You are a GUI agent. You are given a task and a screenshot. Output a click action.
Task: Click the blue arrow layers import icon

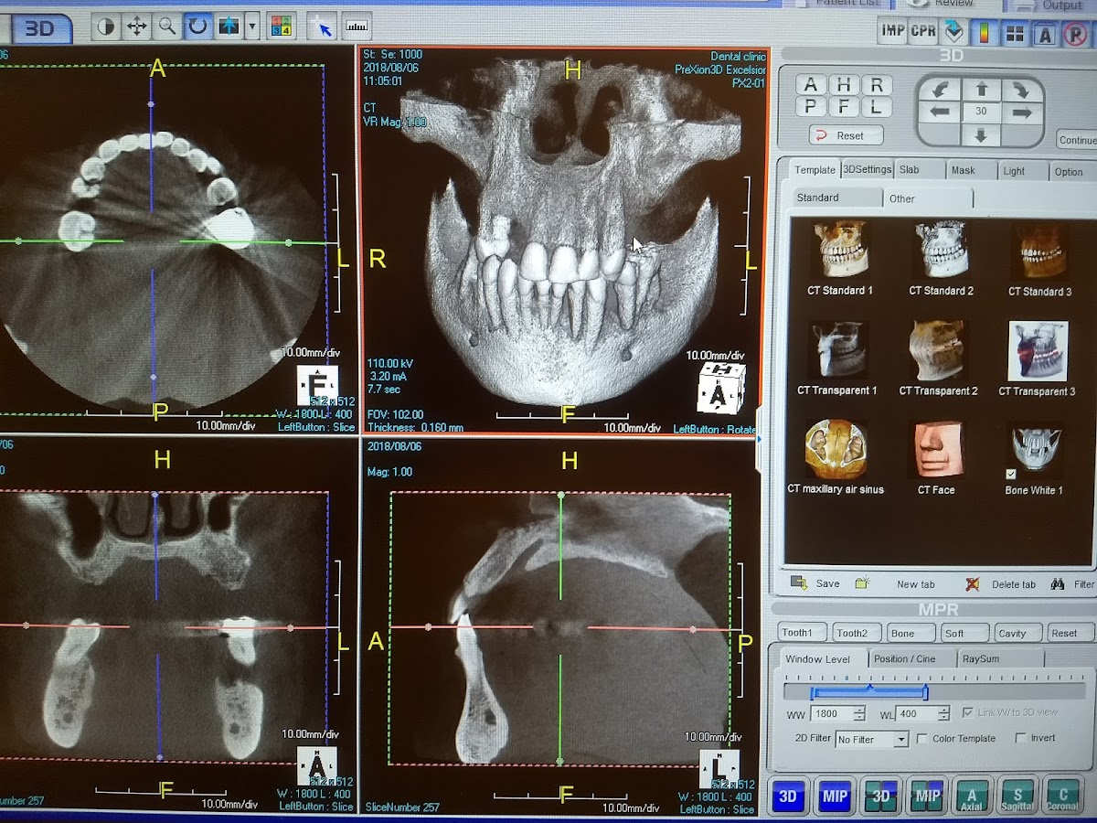point(954,31)
